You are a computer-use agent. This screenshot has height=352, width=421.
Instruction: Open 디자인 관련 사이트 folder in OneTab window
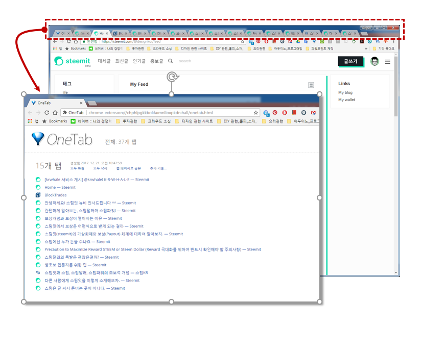click(194, 121)
